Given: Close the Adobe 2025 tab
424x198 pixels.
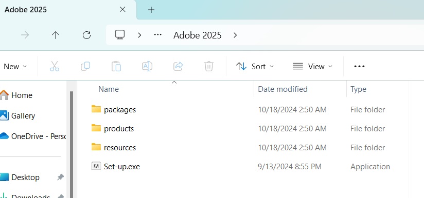Looking at the screenshot, I should (122, 10).
